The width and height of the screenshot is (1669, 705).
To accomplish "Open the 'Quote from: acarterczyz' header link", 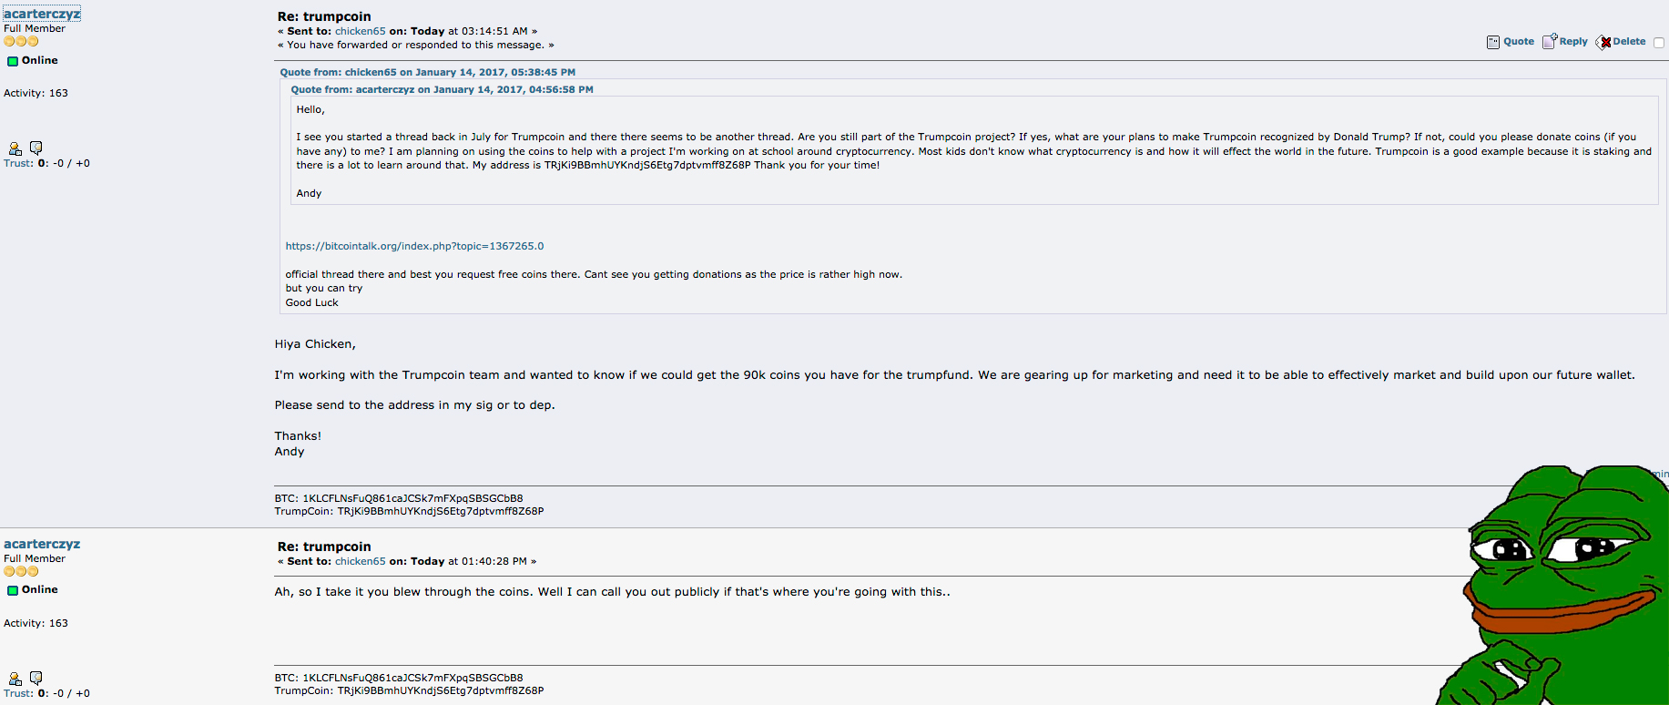I will click(442, 89).
